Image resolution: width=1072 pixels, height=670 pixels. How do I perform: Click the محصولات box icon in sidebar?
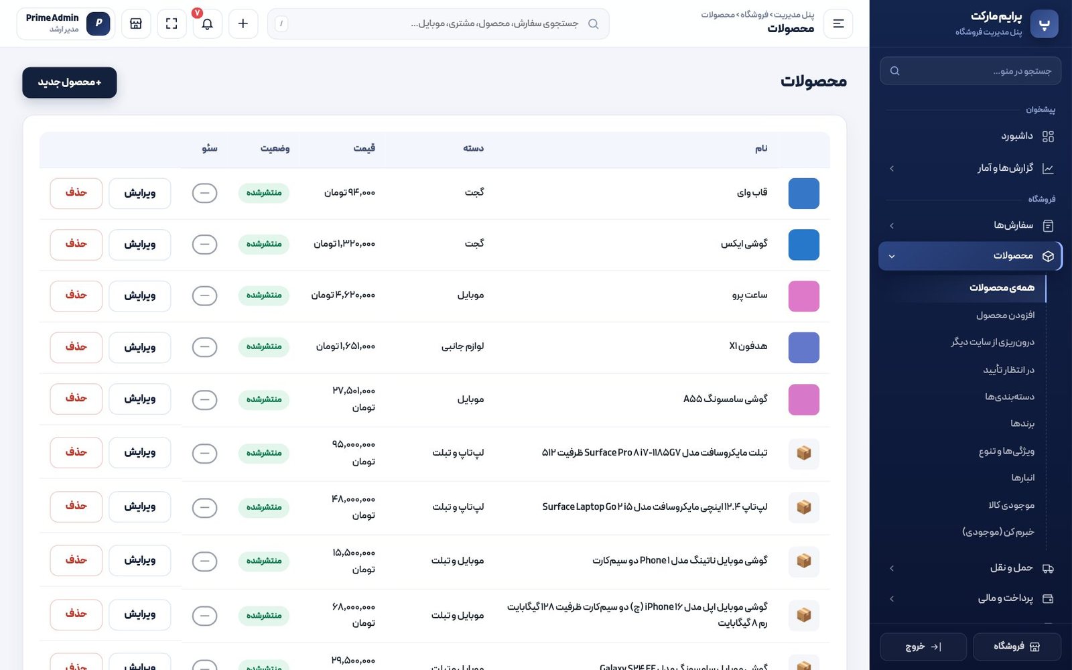coord(1049,256)
